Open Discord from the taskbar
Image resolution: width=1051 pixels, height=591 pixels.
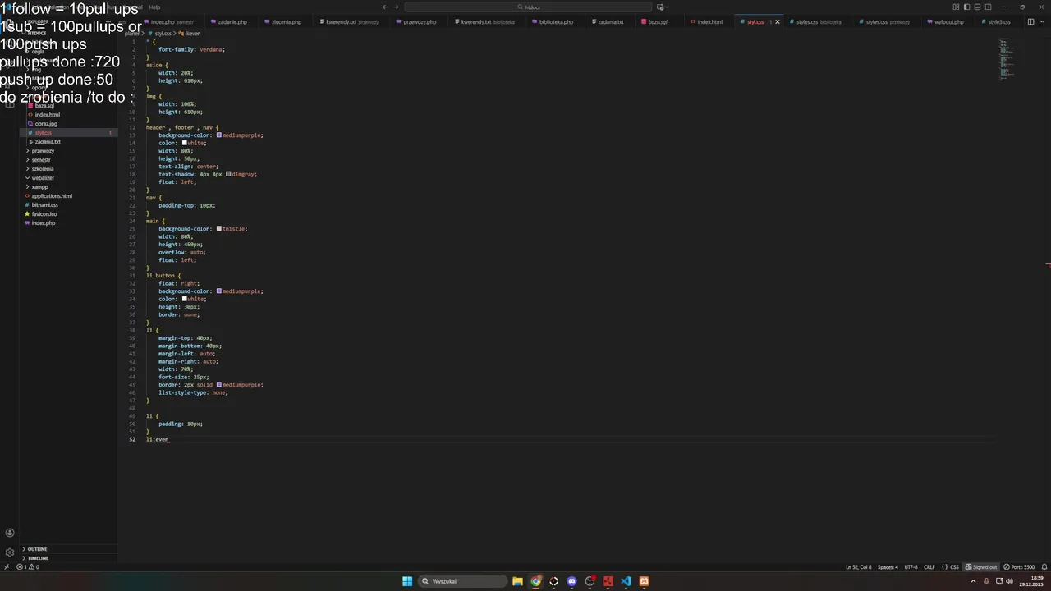pos(571,581)
